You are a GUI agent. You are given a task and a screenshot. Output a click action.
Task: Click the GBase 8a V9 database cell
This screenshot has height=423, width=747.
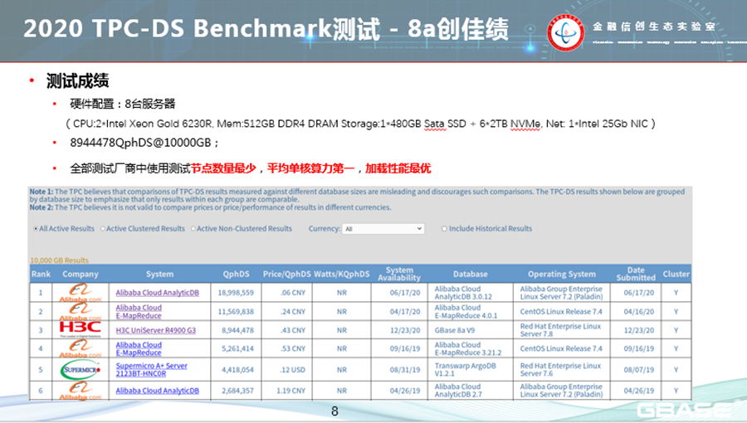(x=455, y=330)
